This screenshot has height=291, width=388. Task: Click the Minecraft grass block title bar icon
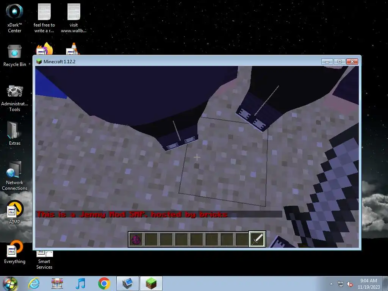pyautogui.click(x=39, y=61)
